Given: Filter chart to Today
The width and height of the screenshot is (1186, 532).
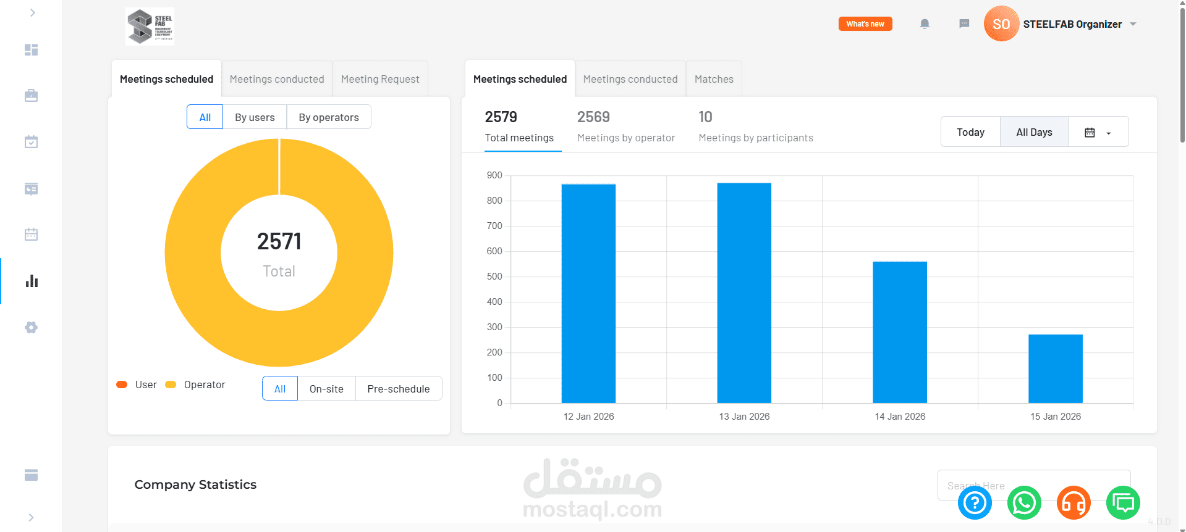Looking at the screenshot, I should click(970, 132).
